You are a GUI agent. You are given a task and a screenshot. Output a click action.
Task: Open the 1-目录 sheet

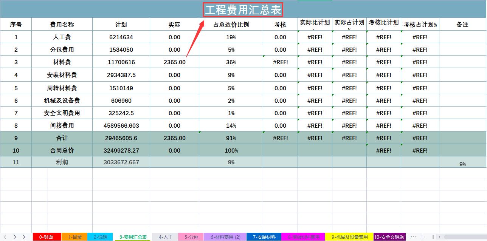(75, 237)
